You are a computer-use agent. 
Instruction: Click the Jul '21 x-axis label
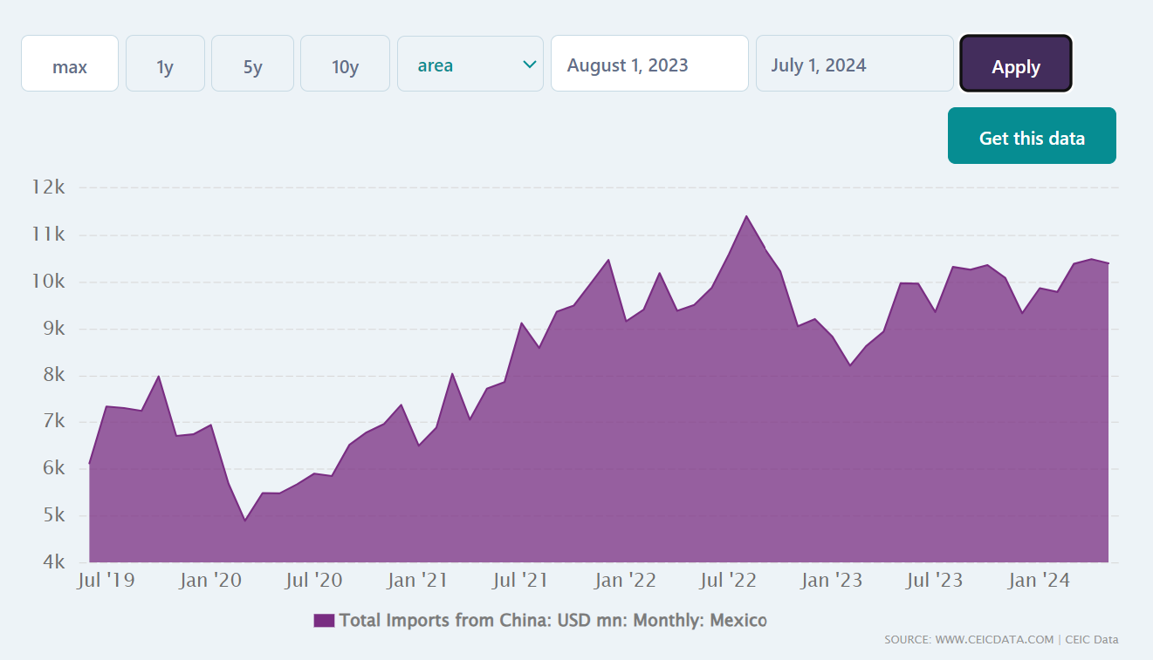tap(520, 580)
